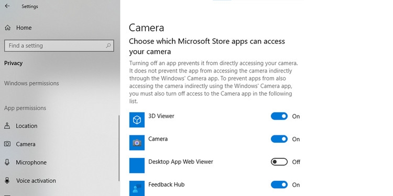Click the Desktop App Web Viewer icon
Image resolution: width=393 pixels, height=196 pixels.
(137, 166)
